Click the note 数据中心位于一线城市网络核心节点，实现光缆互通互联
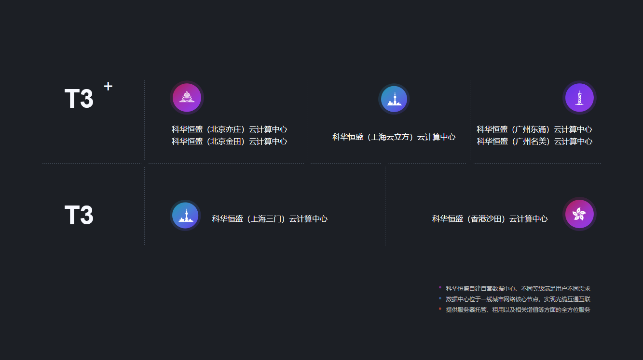This screenshot has width=643, height=360. (518, 299)
